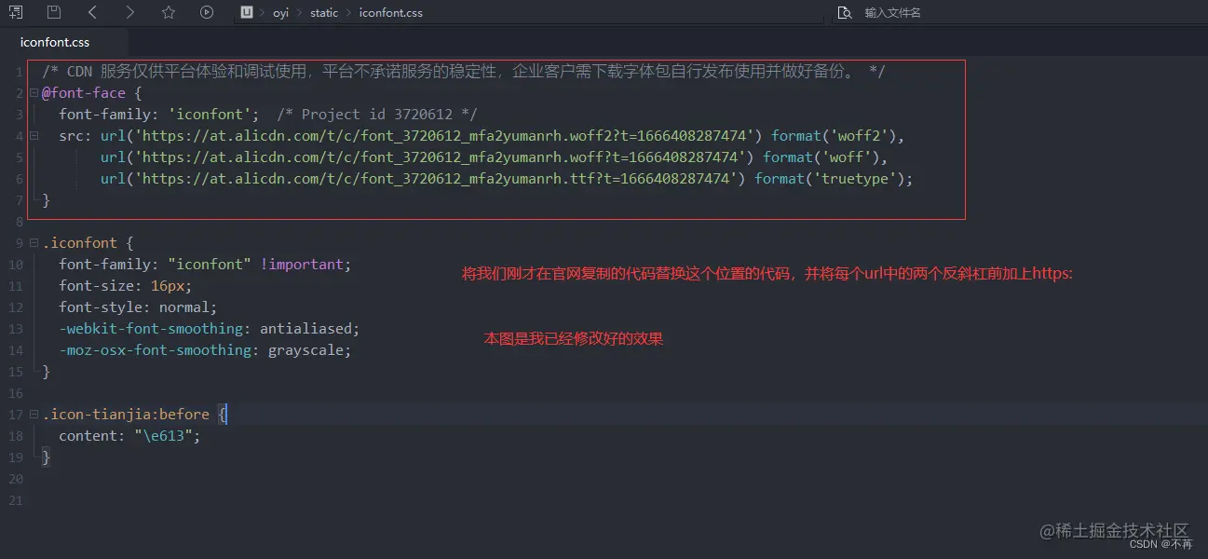This screenshot has width=1208, height=559.
Task: Click line number 10 in the gutter
Action: [15, 264]
